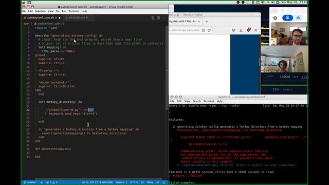Viewport: 329px width, 185px height.
Task: Open the Run menu in VS Code
Action: pos(64,11)
